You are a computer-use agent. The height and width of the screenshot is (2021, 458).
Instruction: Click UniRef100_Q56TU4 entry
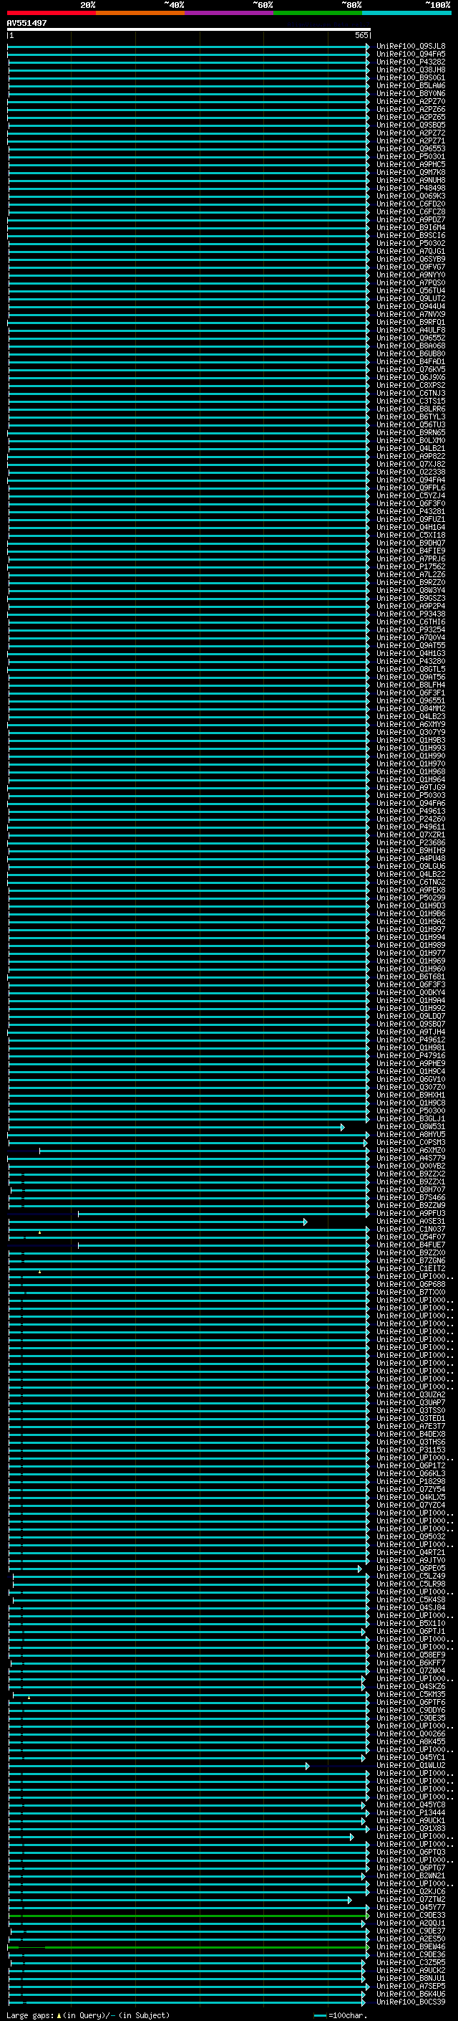click(411, 290)
